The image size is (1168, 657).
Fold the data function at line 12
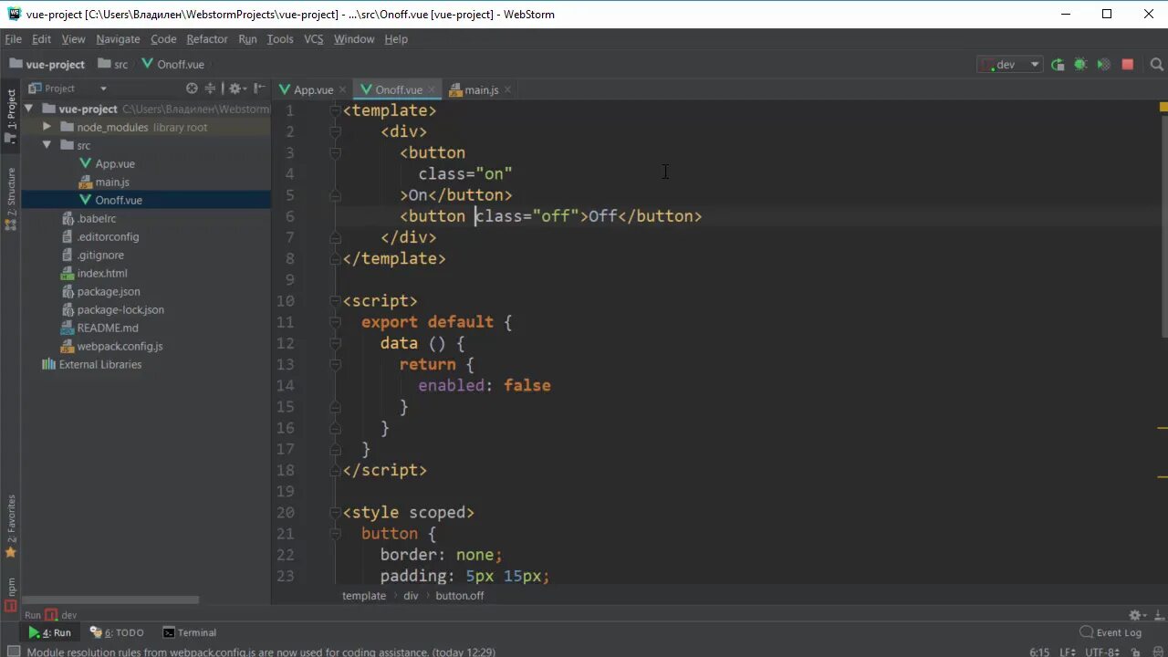click(335, 343)
